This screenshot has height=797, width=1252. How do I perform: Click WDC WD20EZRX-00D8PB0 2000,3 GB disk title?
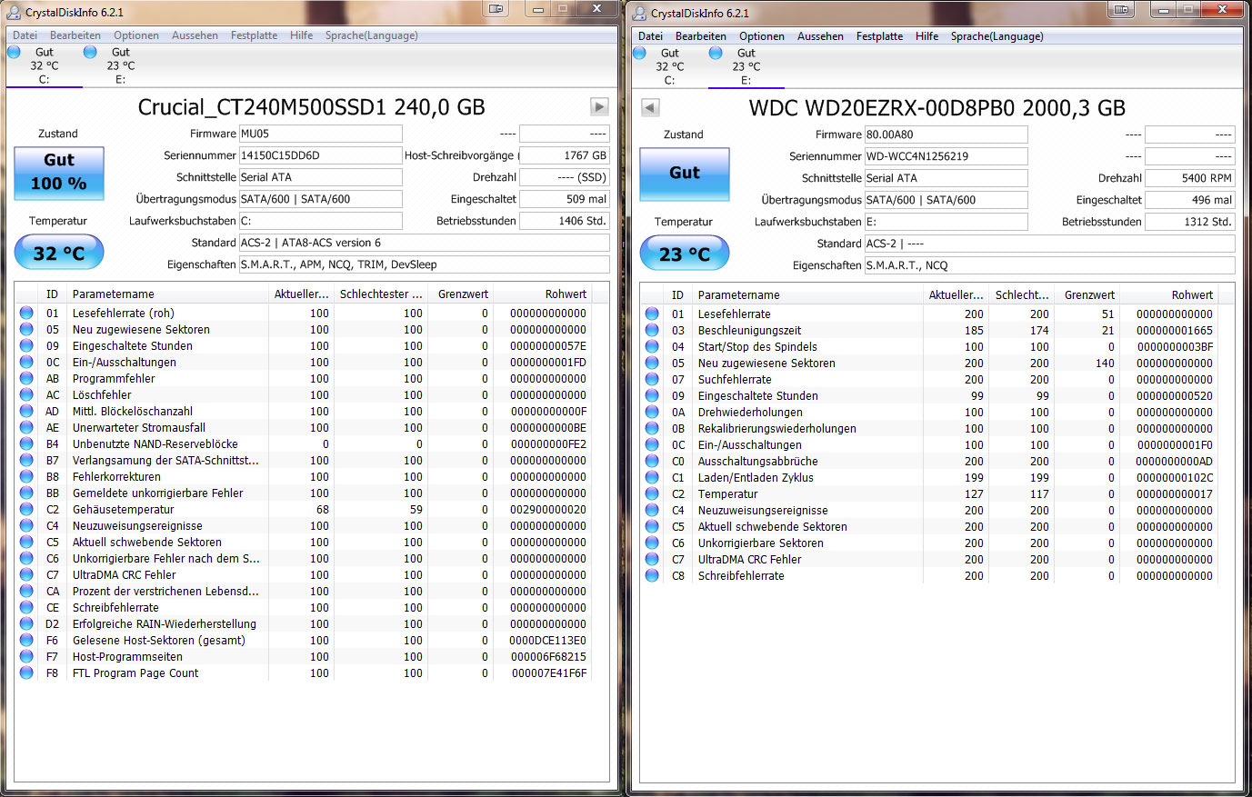coord(936,108)
